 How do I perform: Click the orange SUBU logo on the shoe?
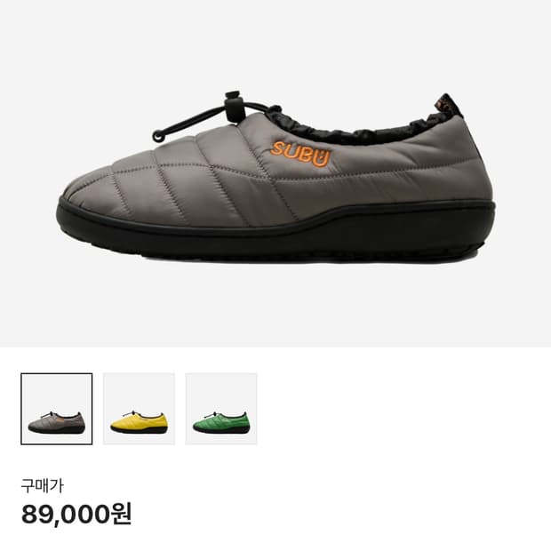click(300, 153)
